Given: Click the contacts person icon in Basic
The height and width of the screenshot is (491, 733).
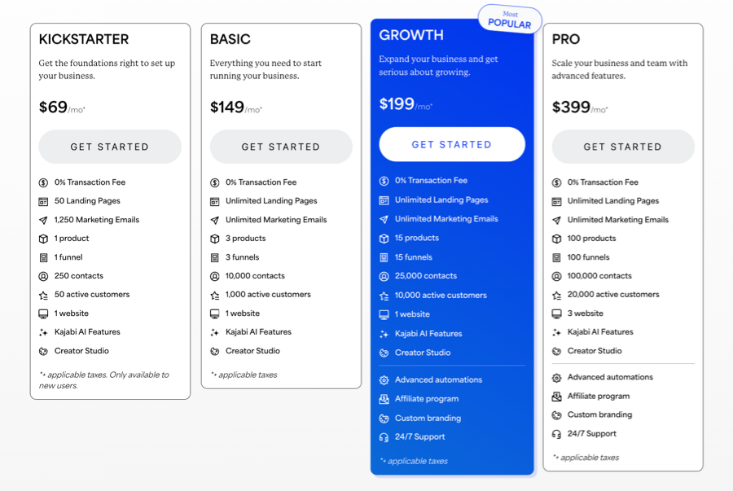Looking at the screenshot, I should click(215, 276).
